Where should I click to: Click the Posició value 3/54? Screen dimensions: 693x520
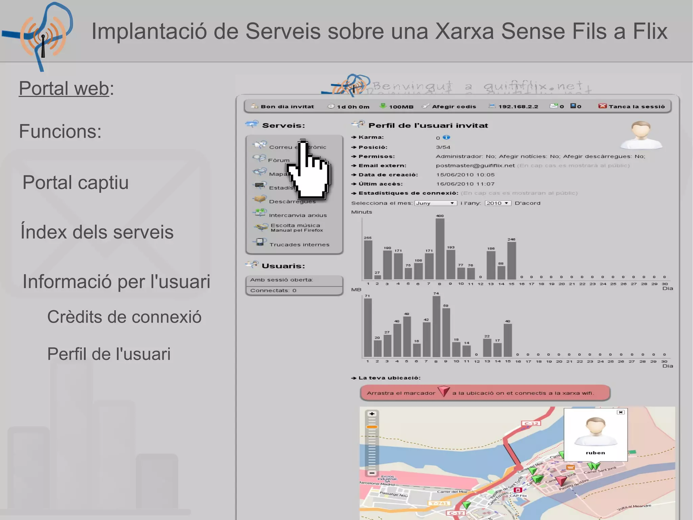coord(443,147)
